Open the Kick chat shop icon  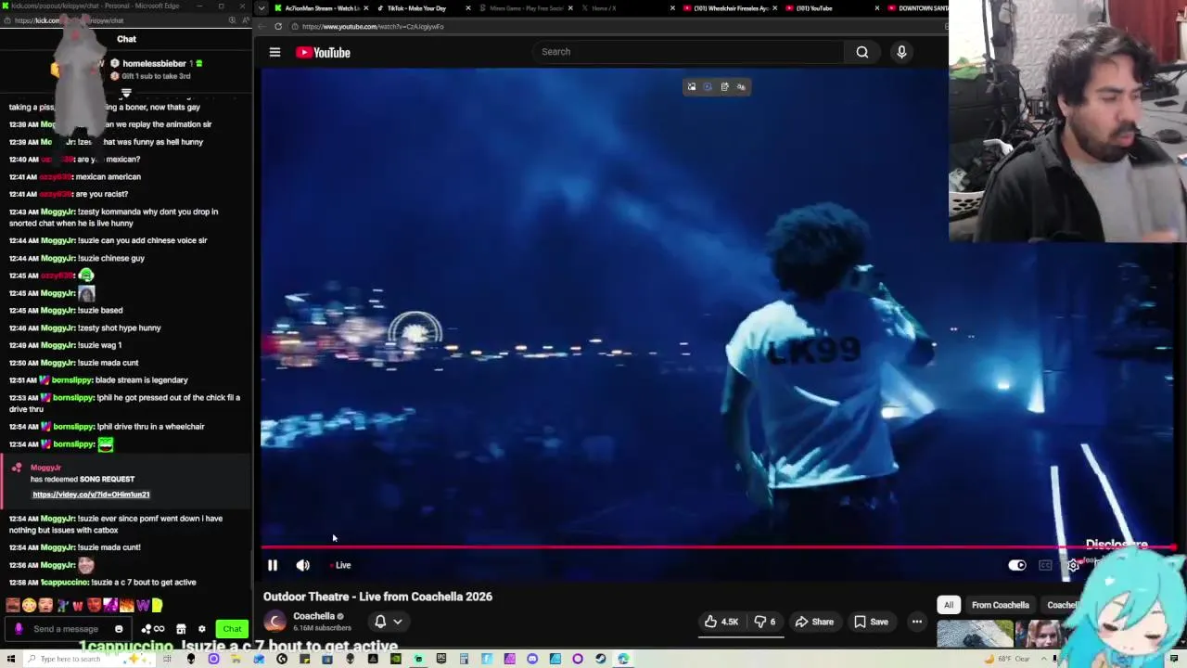coord(181,629)
